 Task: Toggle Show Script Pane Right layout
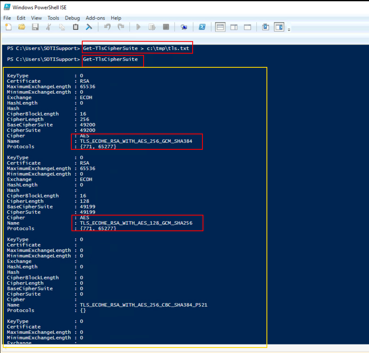pos(234,27)
